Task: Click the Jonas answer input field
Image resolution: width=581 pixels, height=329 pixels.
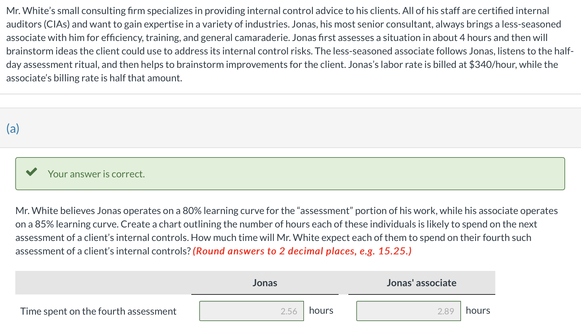Action: [x=251, y=311]
